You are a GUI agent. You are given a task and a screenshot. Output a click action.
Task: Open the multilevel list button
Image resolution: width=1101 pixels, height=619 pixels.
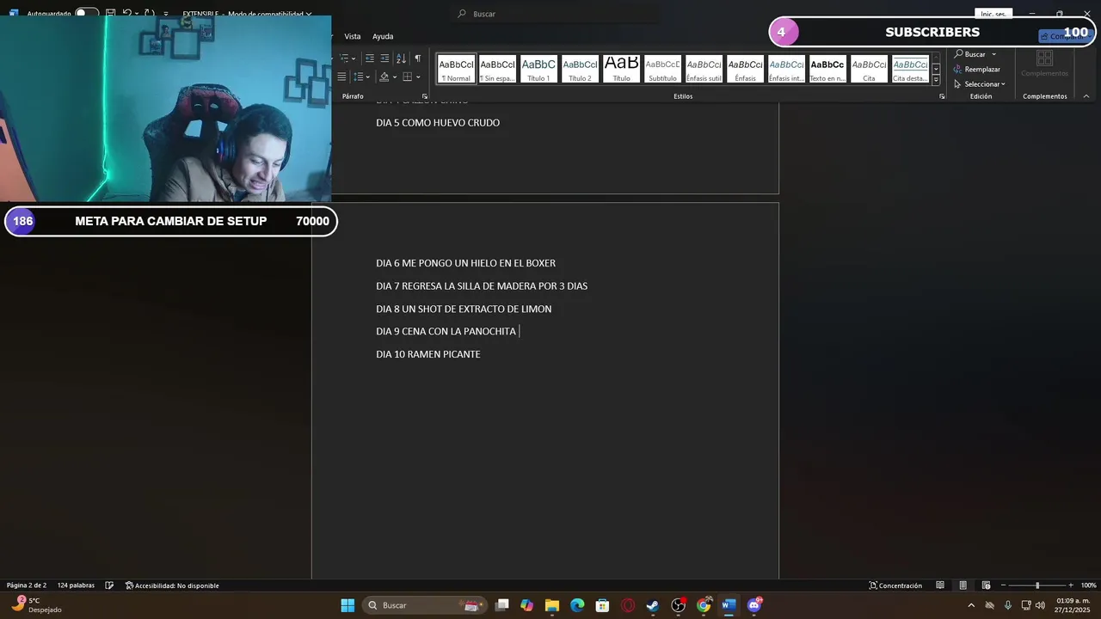click(343, 58)
